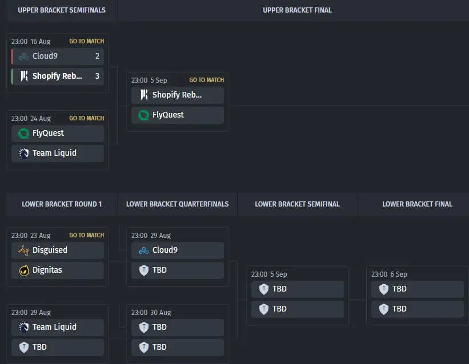The height and width of the screenshot is (364, 469).
Task: Click Team Liquid name in 24 Aug semifinal
Action: click(x=54, y=153)
